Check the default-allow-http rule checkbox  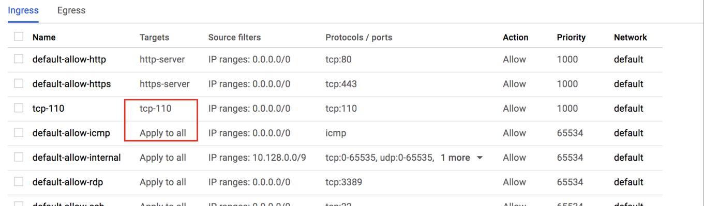[x=19, y=59]
